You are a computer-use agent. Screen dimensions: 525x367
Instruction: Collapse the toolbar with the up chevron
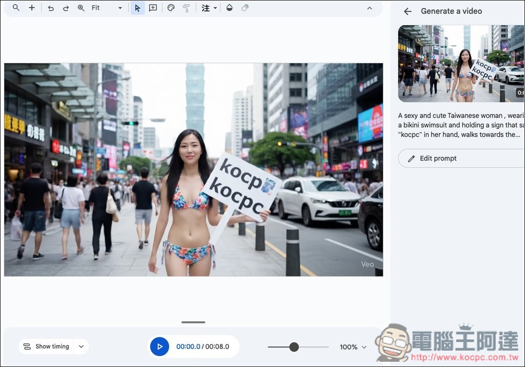(370, 8)
